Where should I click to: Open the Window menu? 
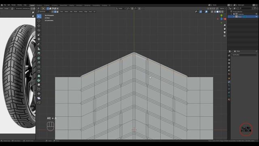[x=20, y=5]
